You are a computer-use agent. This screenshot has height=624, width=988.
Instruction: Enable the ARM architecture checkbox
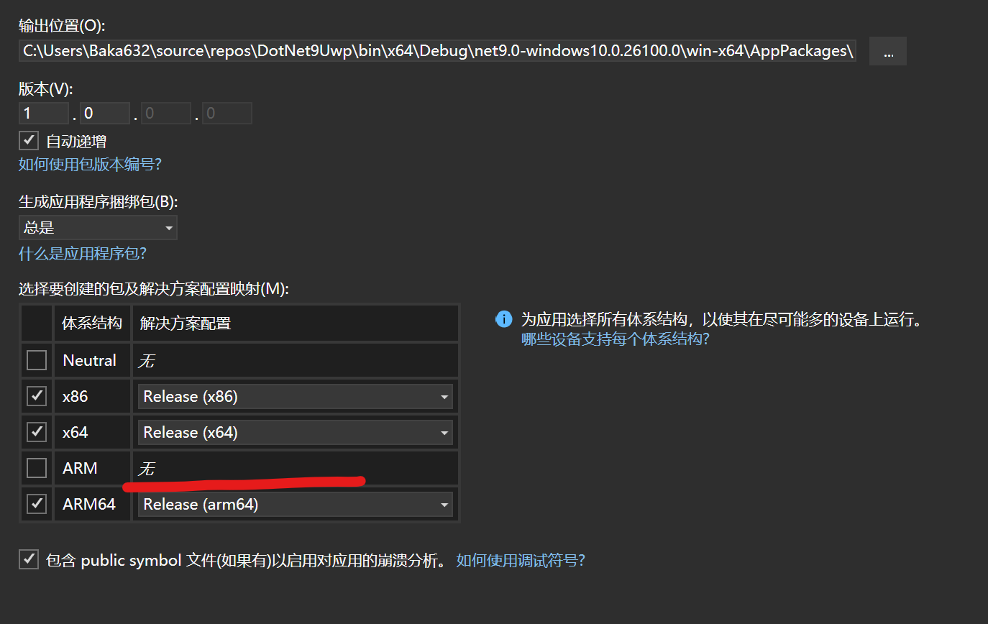click(37, 468)
